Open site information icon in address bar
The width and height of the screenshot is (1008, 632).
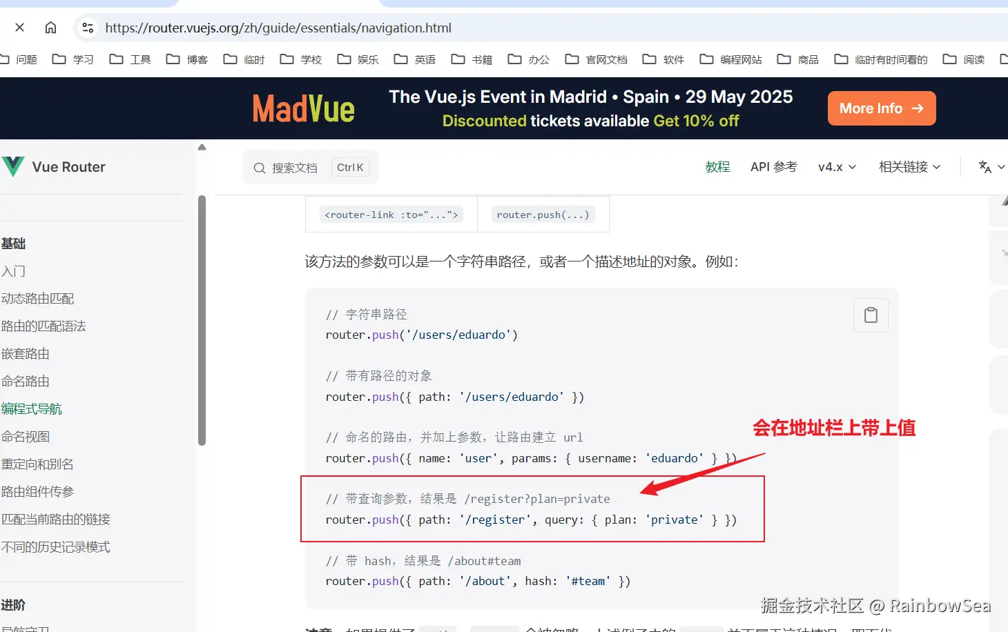[x=88, y=28]
